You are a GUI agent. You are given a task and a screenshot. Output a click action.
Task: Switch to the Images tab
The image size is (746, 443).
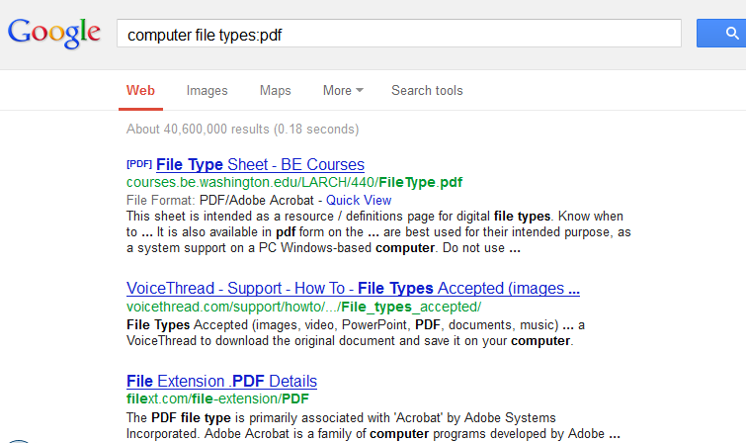[207, 91]
